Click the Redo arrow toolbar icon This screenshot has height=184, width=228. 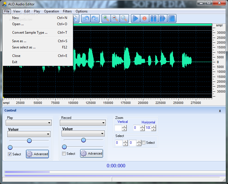(95, 19)
